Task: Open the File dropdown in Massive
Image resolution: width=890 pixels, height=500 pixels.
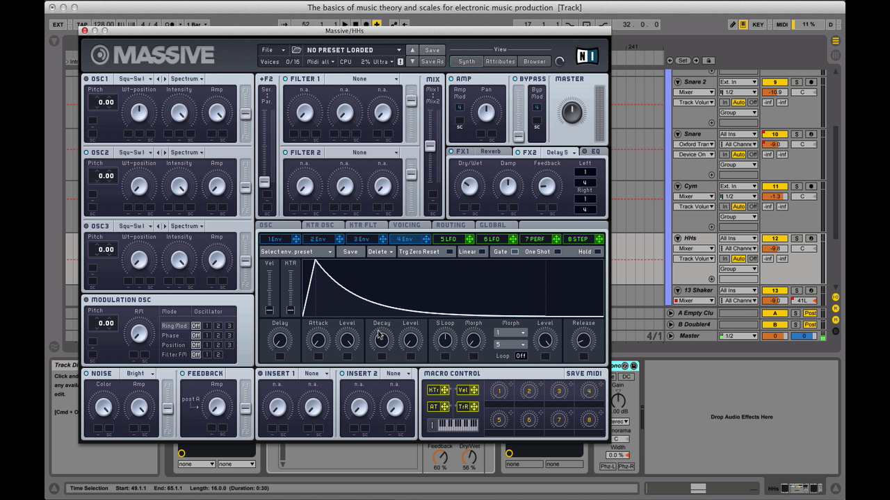Action: (273, 50)
